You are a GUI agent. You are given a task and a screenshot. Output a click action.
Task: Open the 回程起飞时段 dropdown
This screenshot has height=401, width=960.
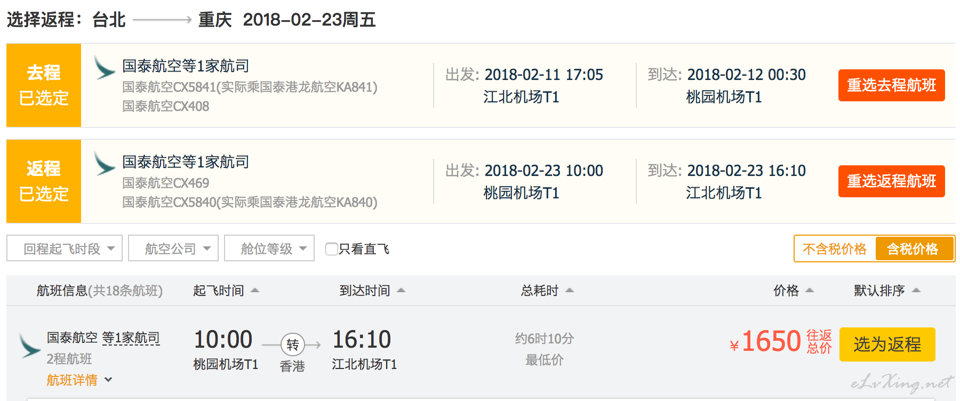pyautogui.click(x=65, y=248)
